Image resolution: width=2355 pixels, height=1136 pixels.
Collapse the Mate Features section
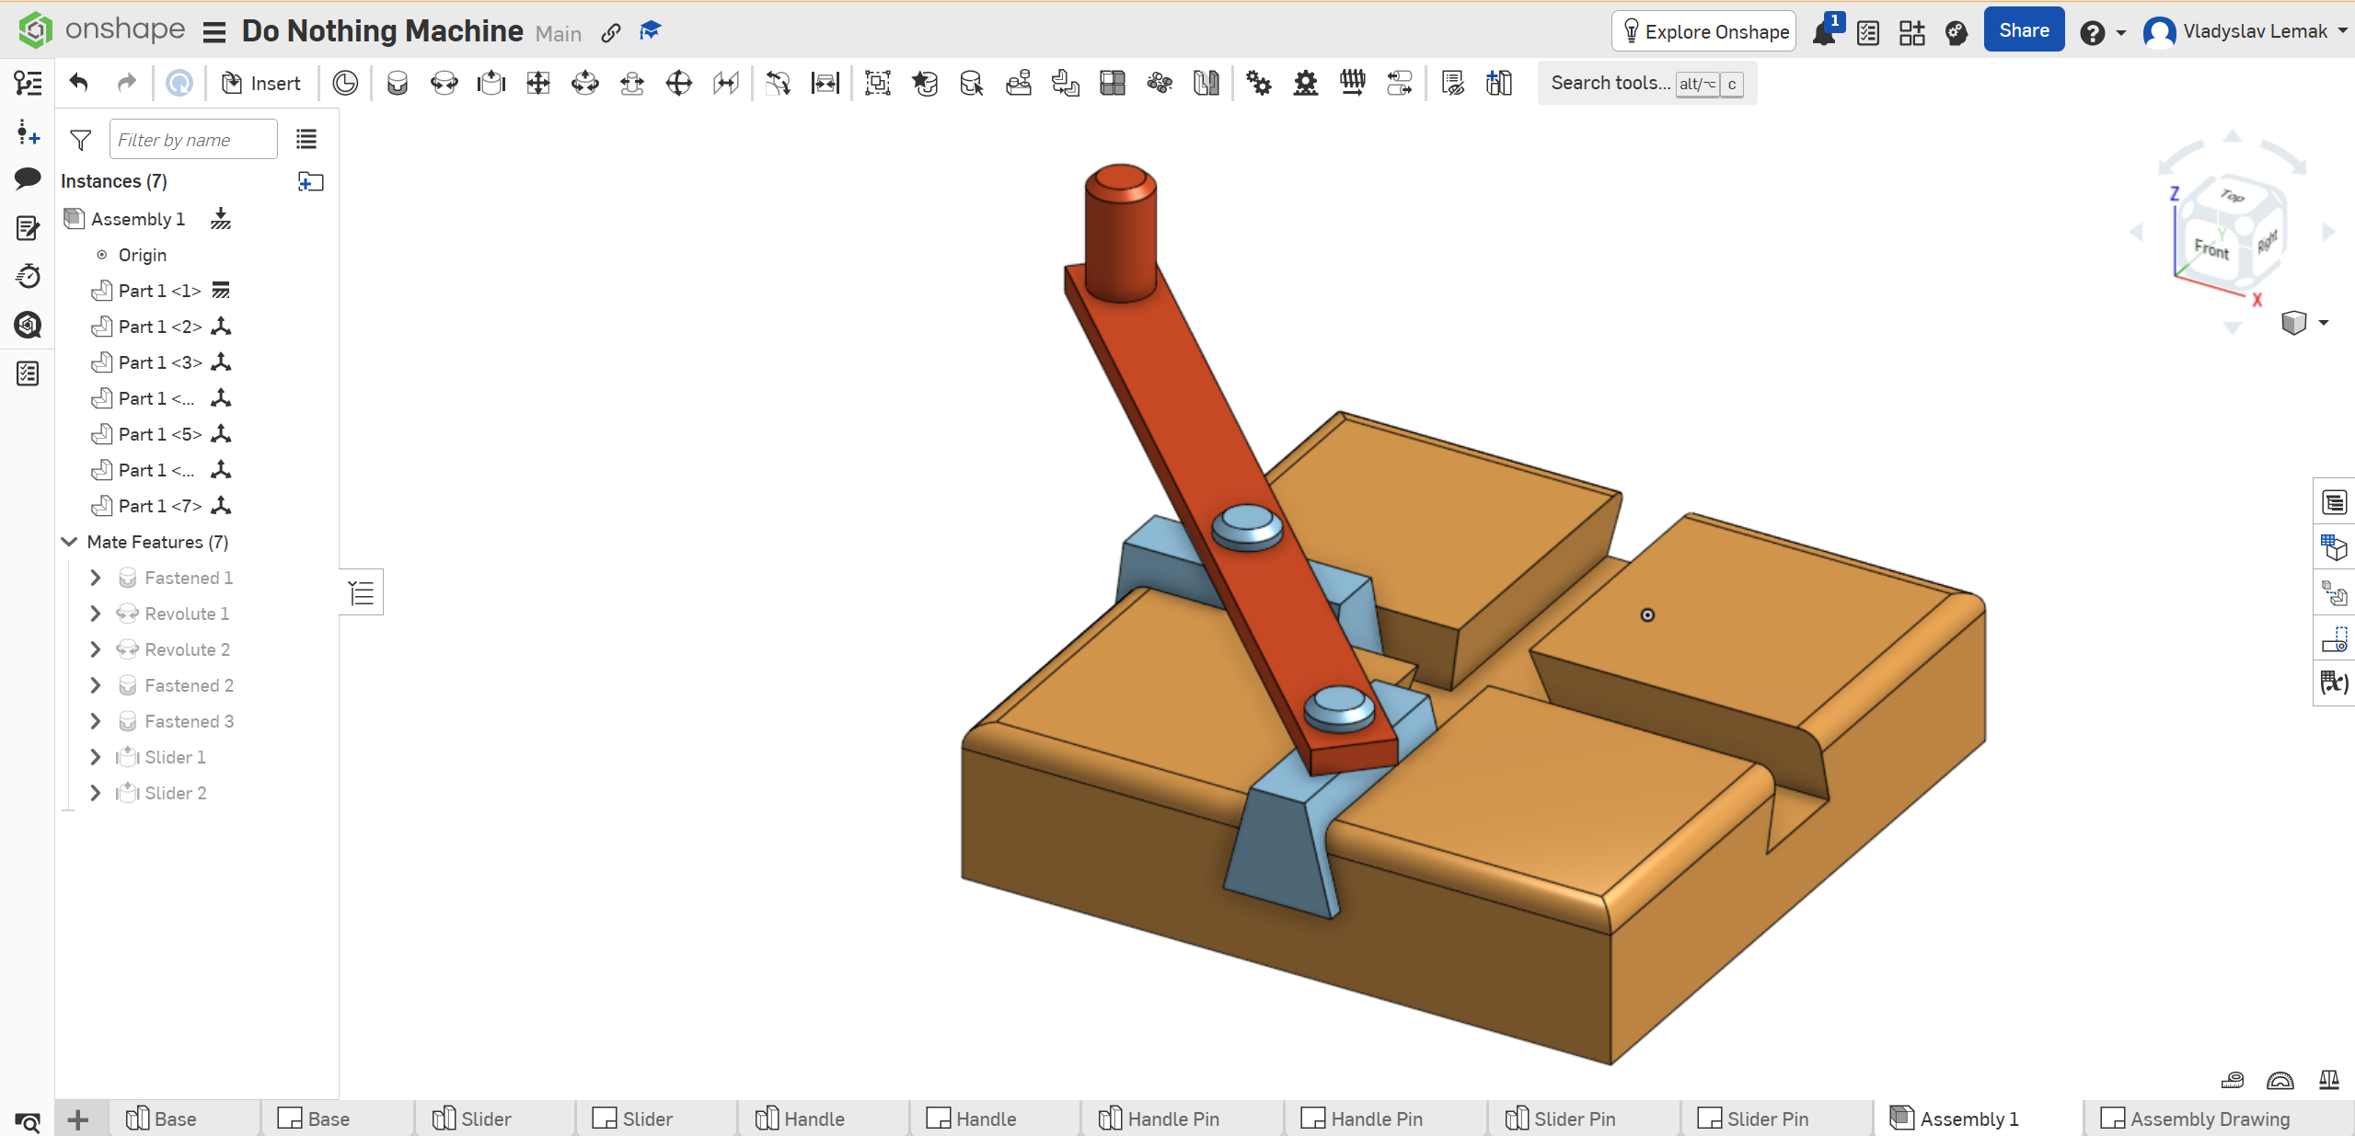(x=69, y=542)
